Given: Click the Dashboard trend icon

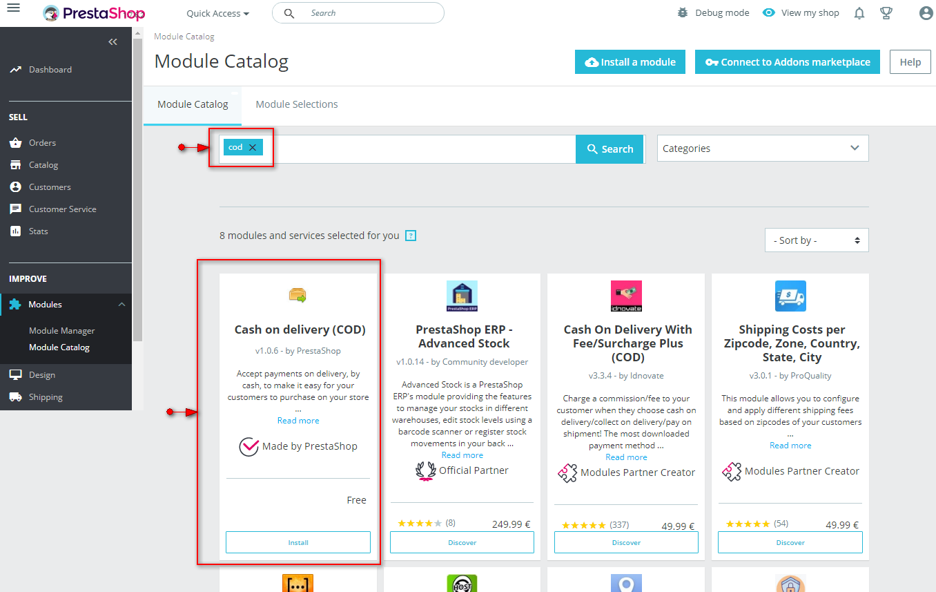Looking at the screenshot, I should [x=15, y=70].
